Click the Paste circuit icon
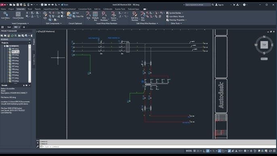The image size is (277, 156). pos(69,15)
